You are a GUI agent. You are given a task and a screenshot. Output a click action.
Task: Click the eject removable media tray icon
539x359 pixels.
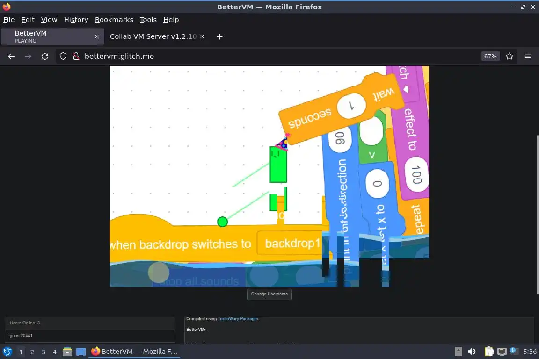(x=458, y=352)
